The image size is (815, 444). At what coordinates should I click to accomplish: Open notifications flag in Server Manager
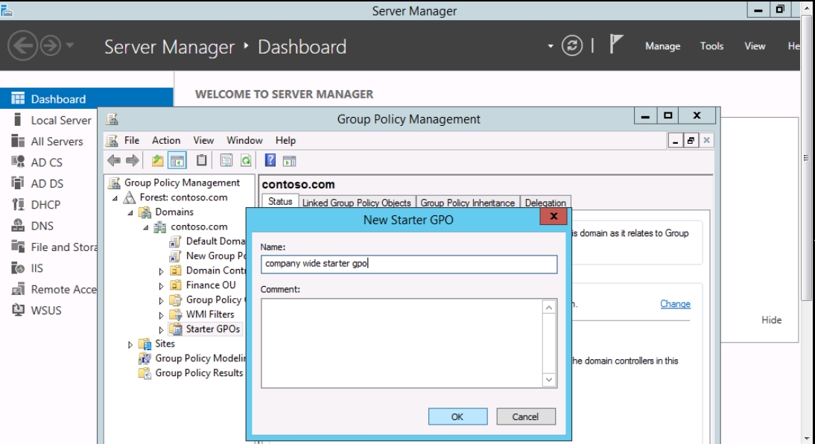[615, 44]
